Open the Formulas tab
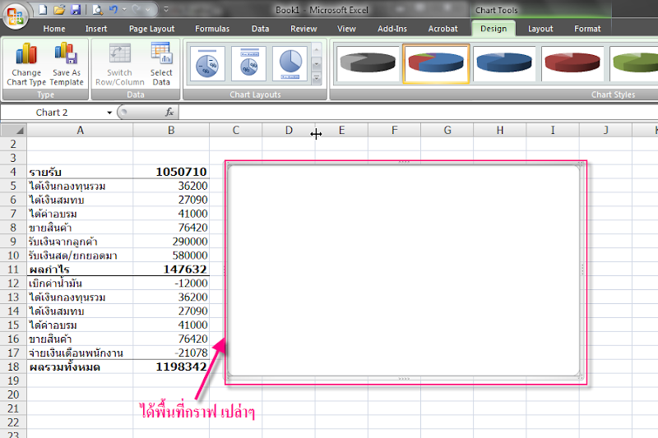Image resolution: width=658 pixels, height=438 pixels. click(212, 29)
